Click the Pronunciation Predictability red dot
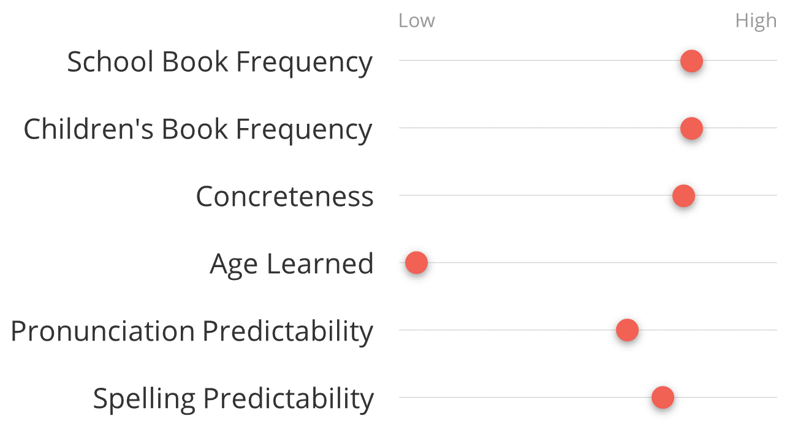 [x=627, y=330]
